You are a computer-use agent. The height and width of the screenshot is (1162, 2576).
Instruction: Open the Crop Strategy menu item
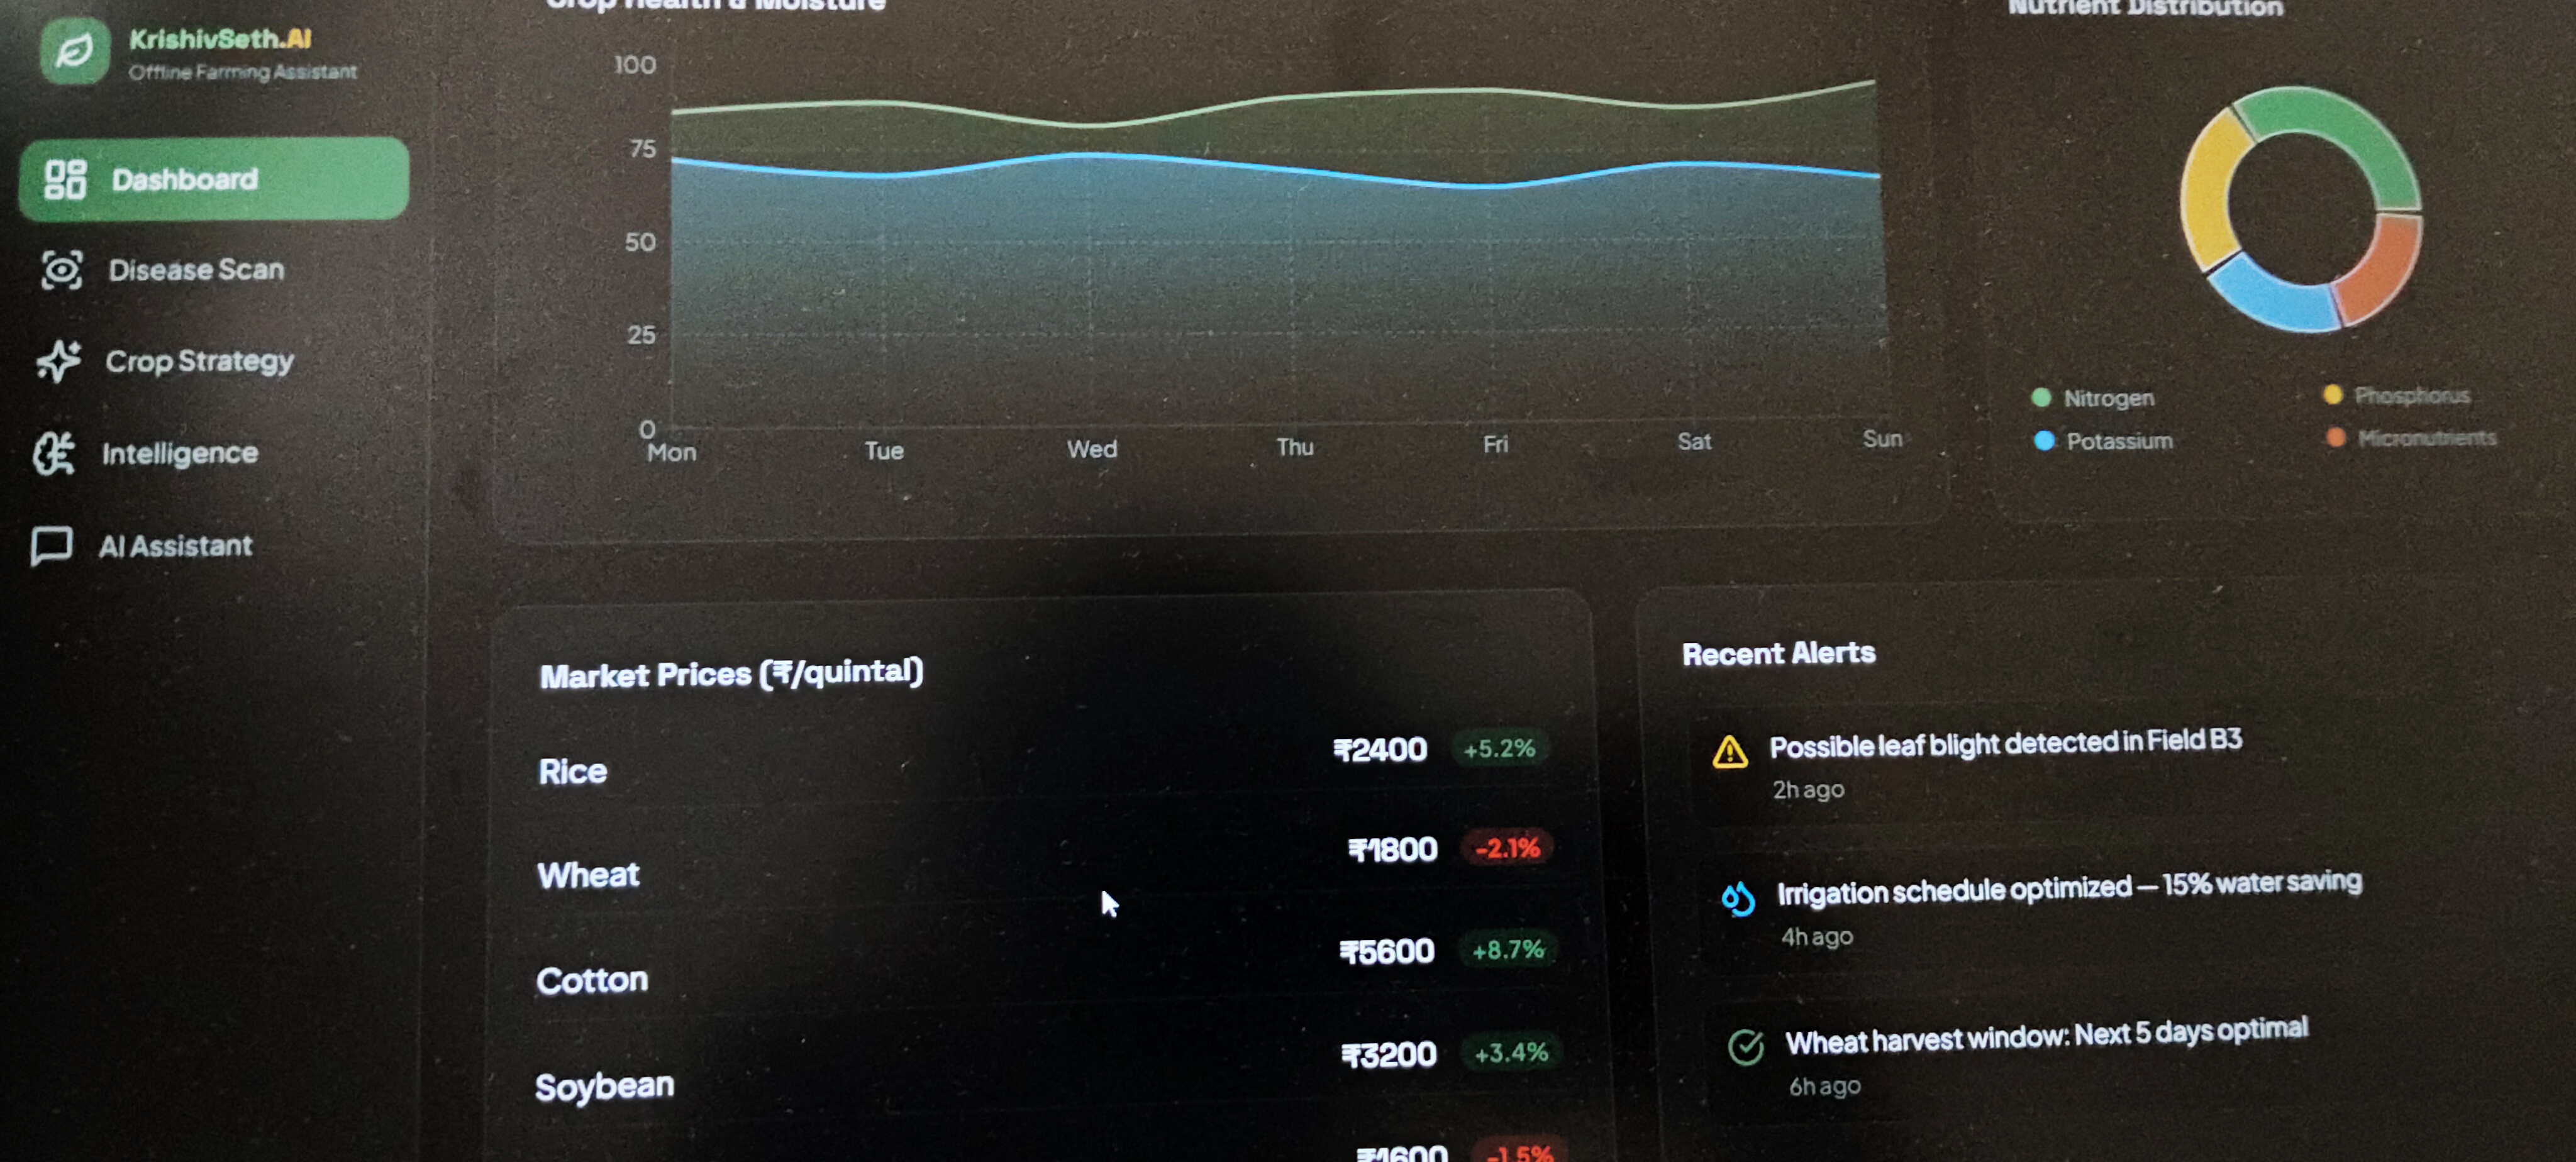click(x=199, y=361)
